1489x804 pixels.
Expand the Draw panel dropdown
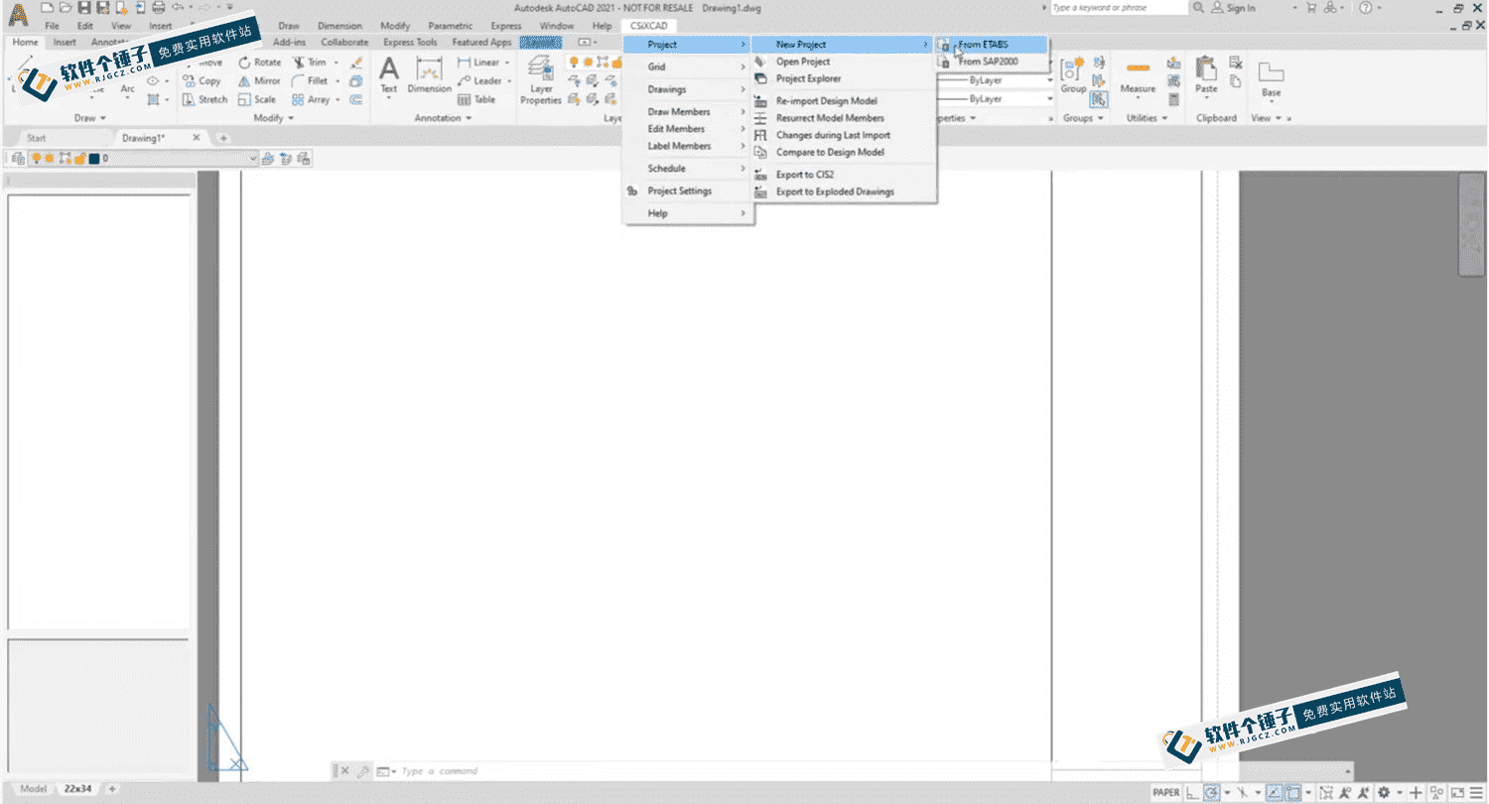(90, 118)
